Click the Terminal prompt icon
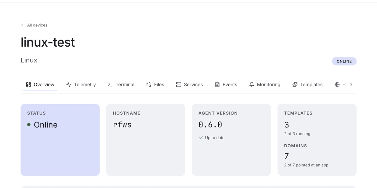This screenshot has width=377, height=188. 110,85
